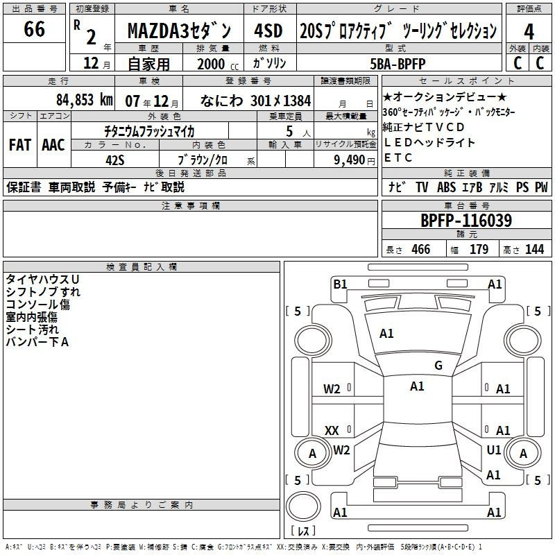
Task: Select car name MAZDA3セダン
Action: click(179, 31)
